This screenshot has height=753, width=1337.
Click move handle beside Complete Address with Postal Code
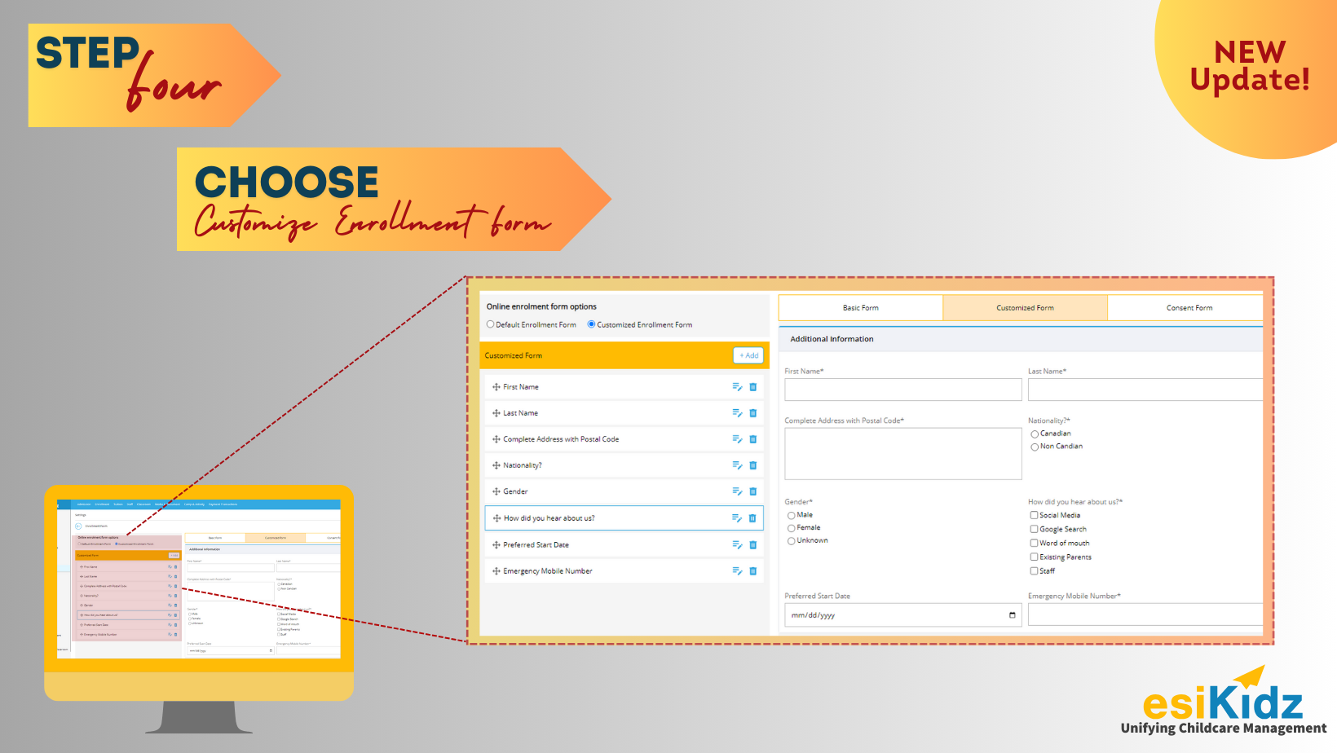point(496,439)
